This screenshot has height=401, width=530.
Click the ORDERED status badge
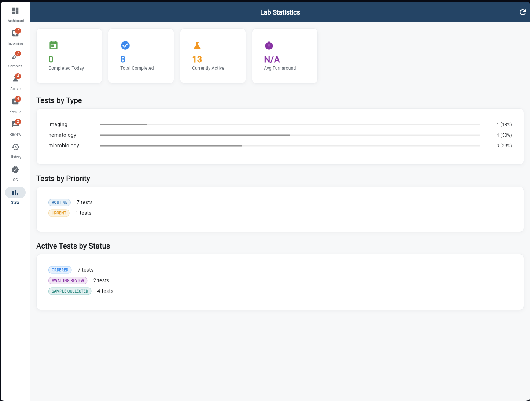click(x=60, y=270)
